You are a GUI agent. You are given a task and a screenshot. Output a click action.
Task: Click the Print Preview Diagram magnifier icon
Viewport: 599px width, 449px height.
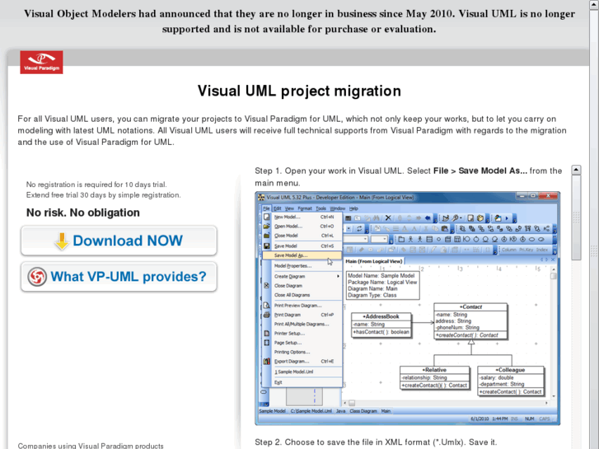point(267,306)
